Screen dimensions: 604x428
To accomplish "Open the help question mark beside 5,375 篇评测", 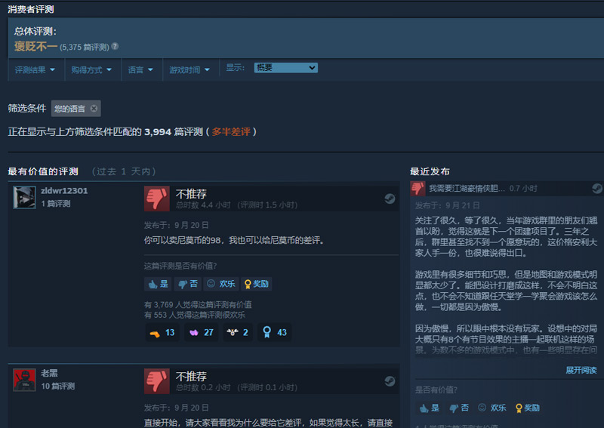I will point(115,46).
